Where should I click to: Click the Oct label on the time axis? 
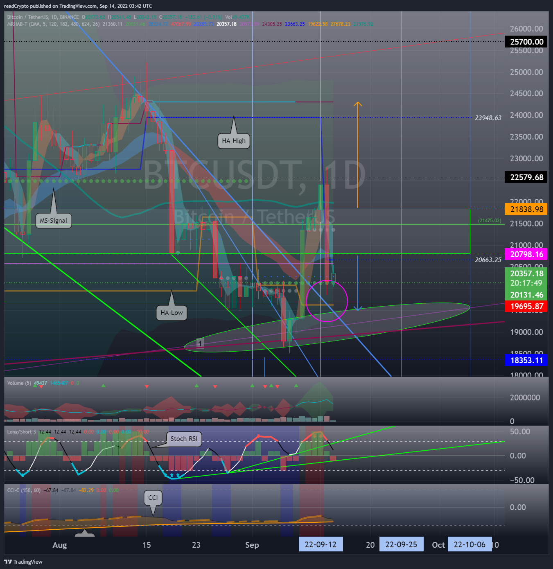click(x=438, y=545)
